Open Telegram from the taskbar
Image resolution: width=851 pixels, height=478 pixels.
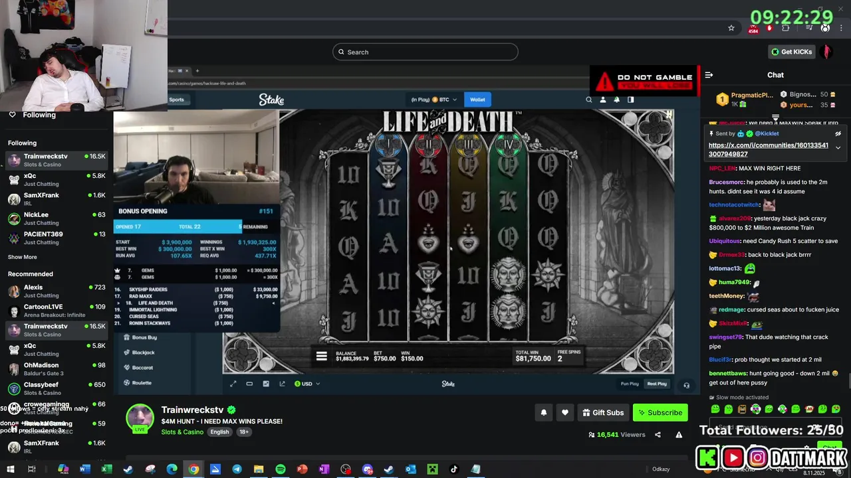coord(237,469)
